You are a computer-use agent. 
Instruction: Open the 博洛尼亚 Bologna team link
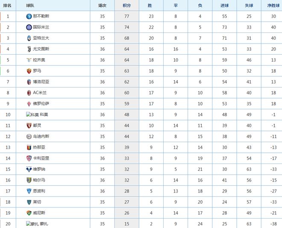click(x=41, y=82)
